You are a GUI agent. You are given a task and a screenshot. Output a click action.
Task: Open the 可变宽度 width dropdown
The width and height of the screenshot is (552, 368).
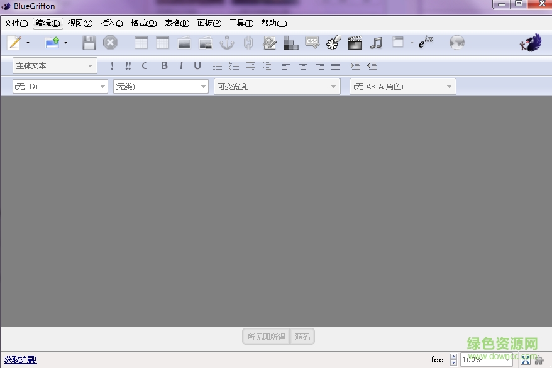click(277, 86)
